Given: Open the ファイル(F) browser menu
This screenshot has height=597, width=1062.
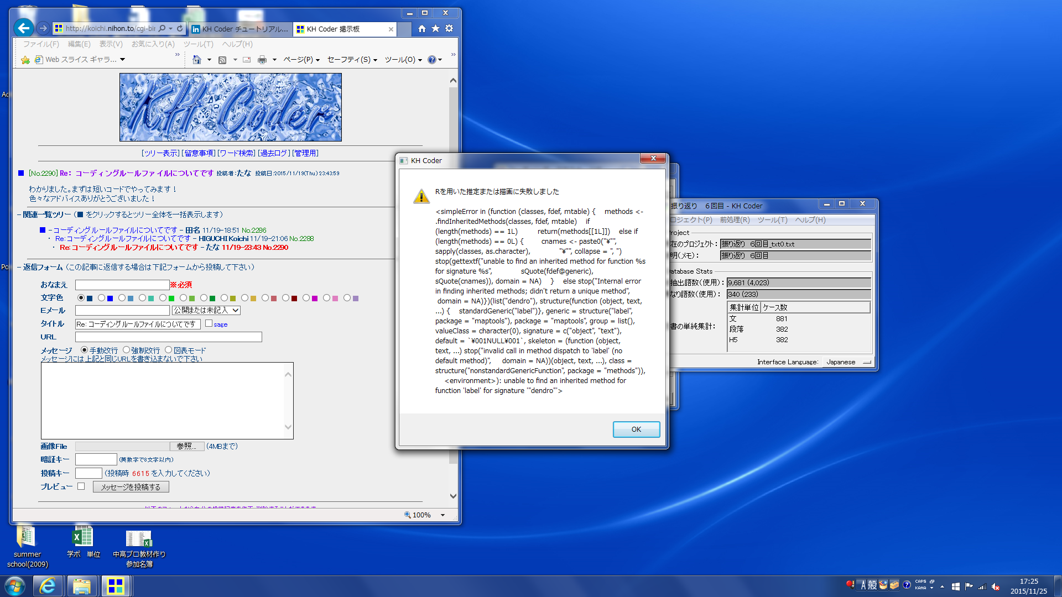Looking at the screenshot, I should point(41,44).
